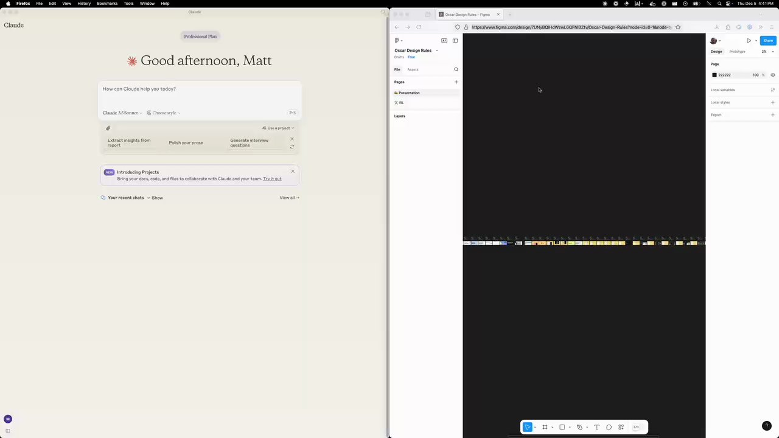Open the Firefox Tools menu
This screenshot has width=779, height=438.
128,4
